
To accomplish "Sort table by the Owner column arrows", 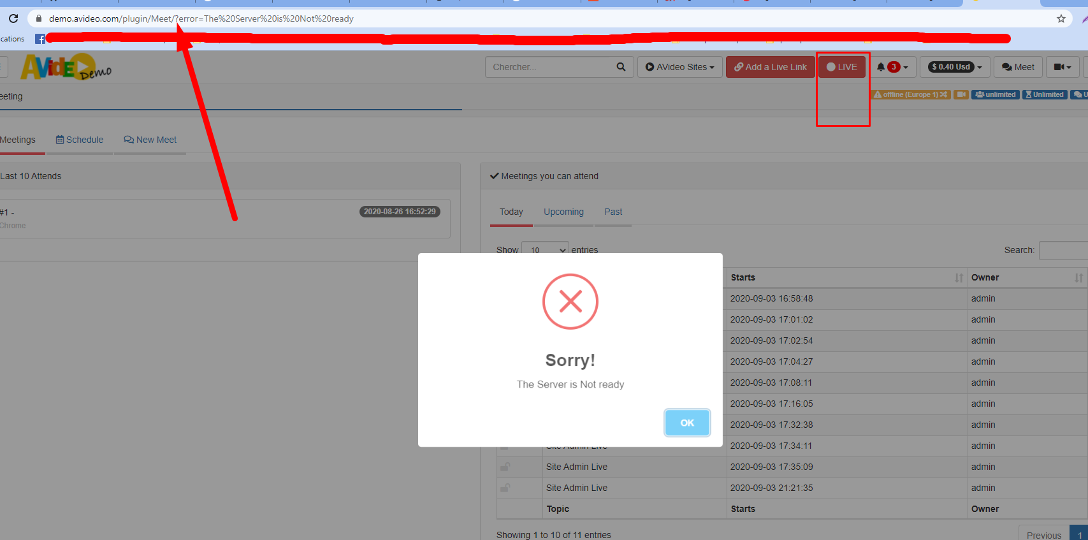I will [x=1078, y=278].
